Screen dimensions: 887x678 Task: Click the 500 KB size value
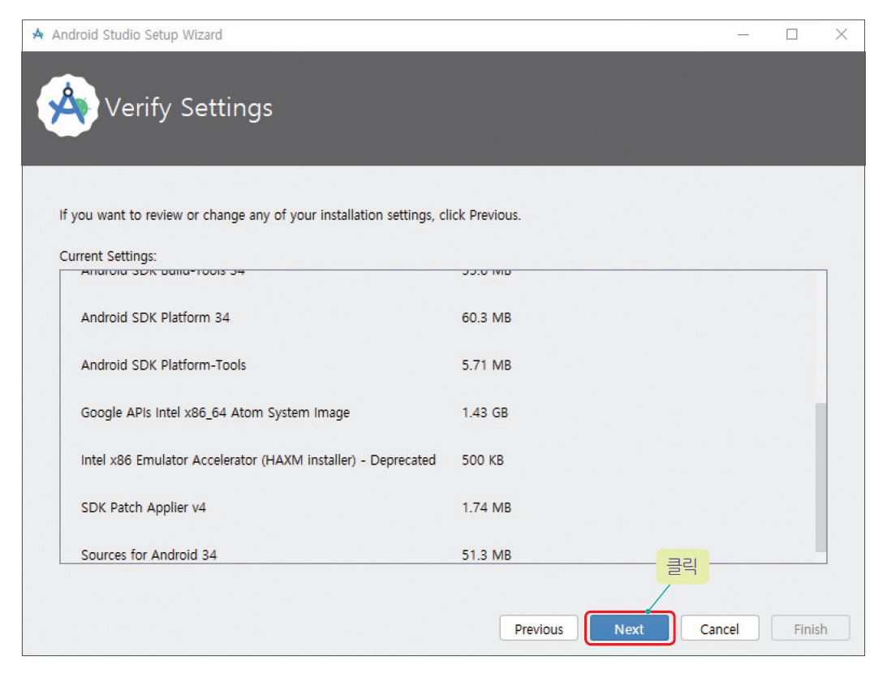[483, 460]
